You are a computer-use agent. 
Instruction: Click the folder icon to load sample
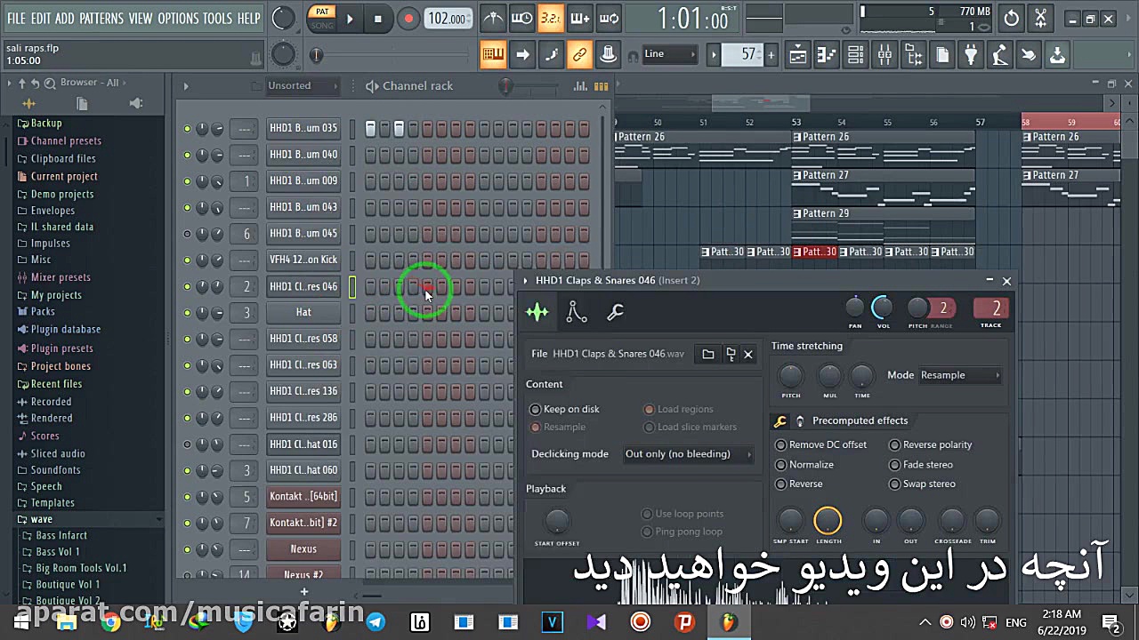[708, 354]
